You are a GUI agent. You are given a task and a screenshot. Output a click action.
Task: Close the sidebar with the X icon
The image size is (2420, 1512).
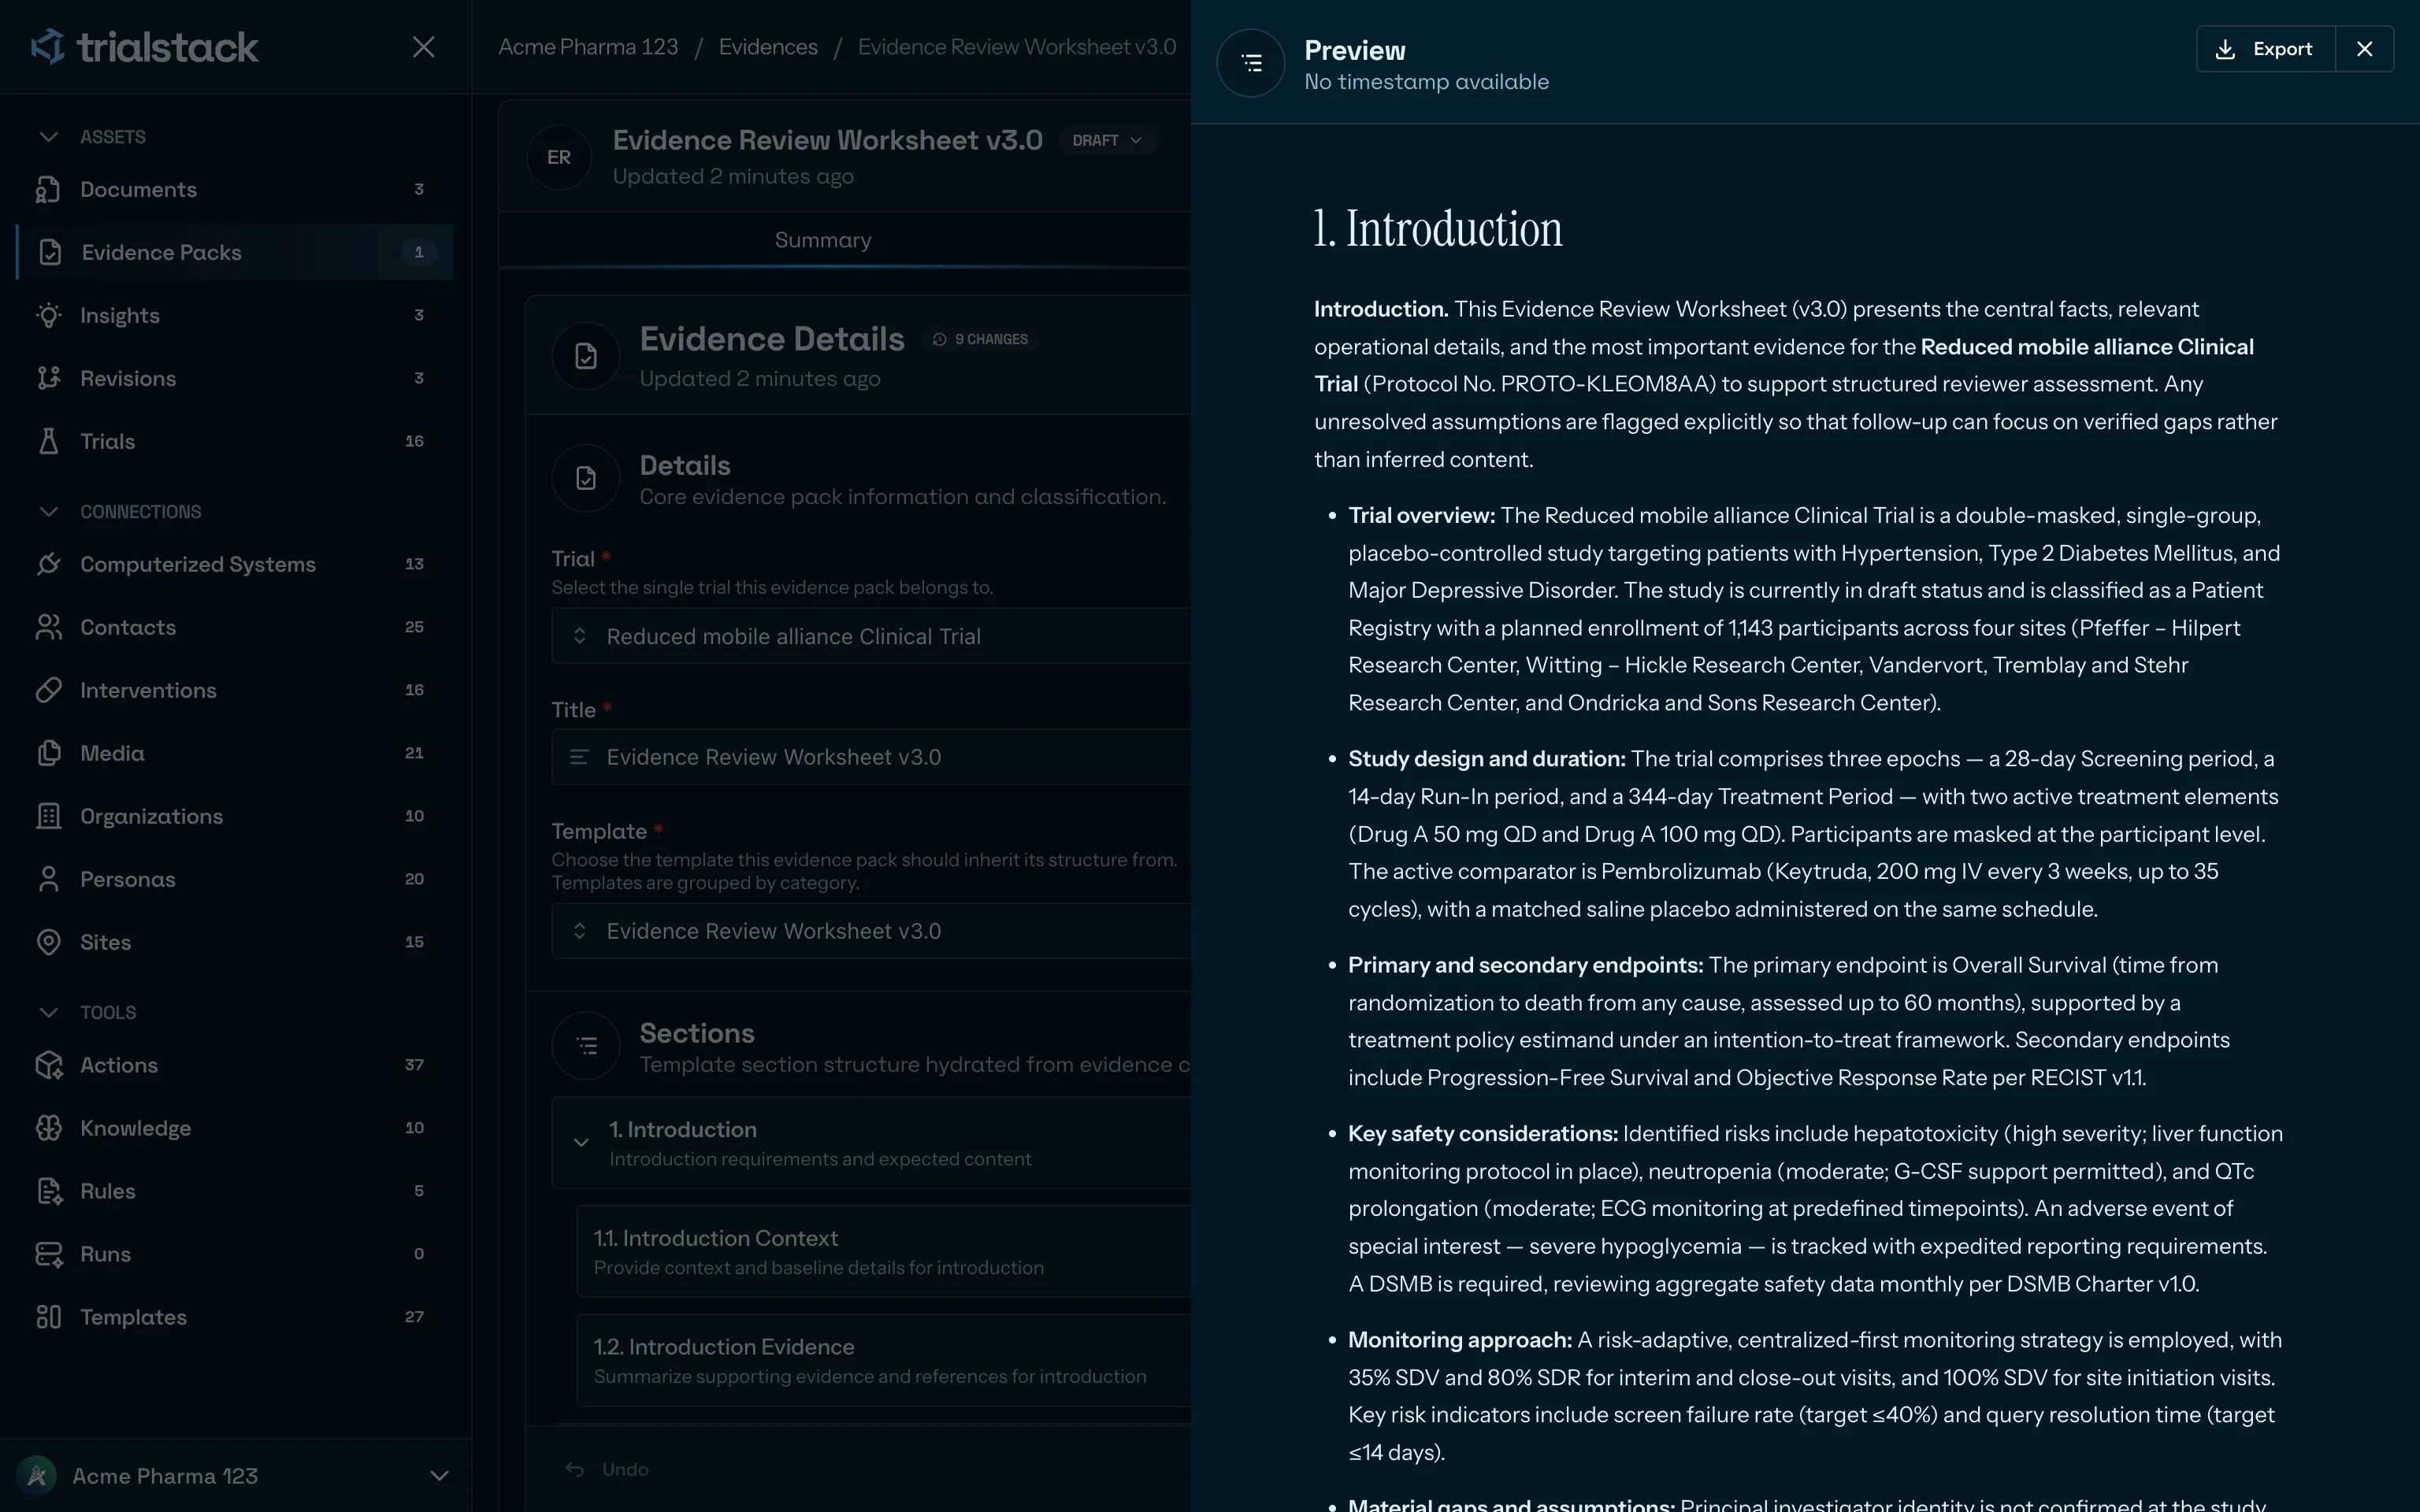point(424,47)
